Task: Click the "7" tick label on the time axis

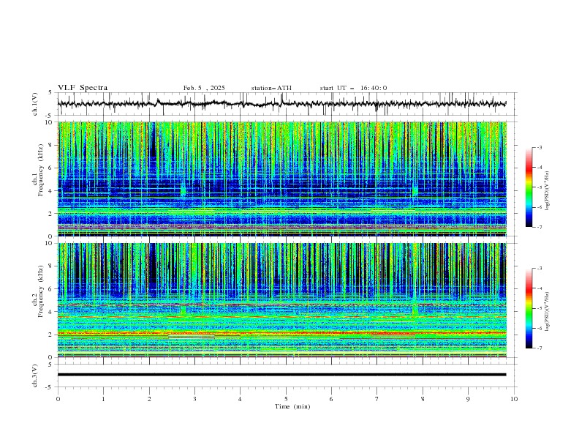Action: point(377,399)
